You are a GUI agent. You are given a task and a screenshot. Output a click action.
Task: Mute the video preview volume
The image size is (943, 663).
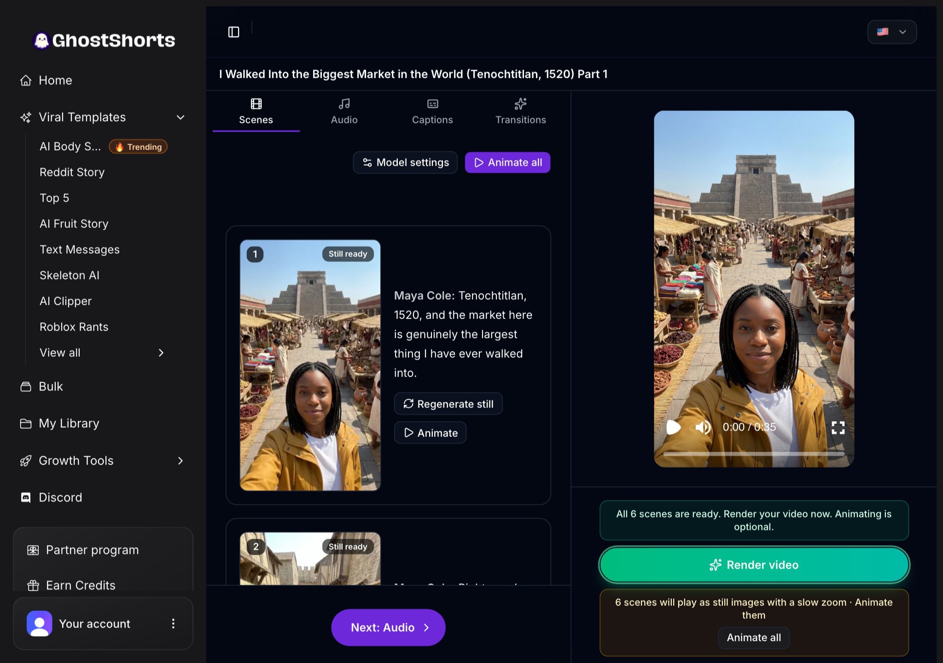(703, 427)
